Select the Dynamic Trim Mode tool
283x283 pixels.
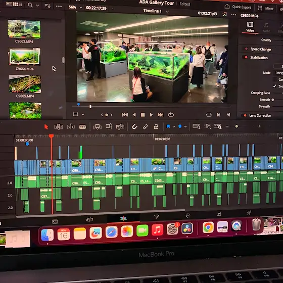71,127
